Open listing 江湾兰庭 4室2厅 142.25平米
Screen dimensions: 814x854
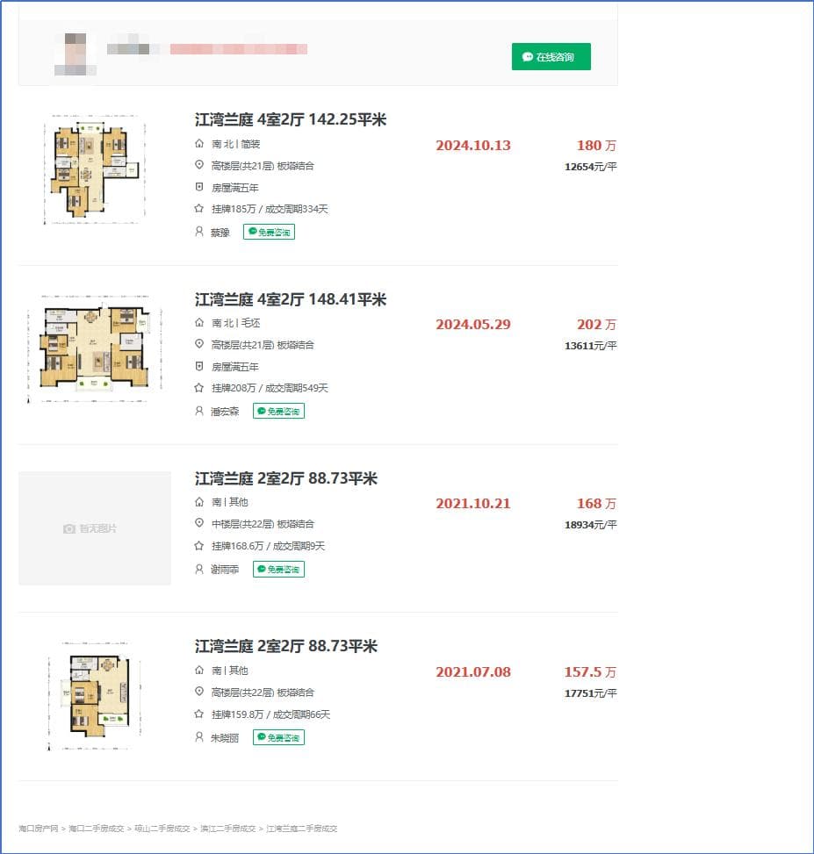point(291,120)
